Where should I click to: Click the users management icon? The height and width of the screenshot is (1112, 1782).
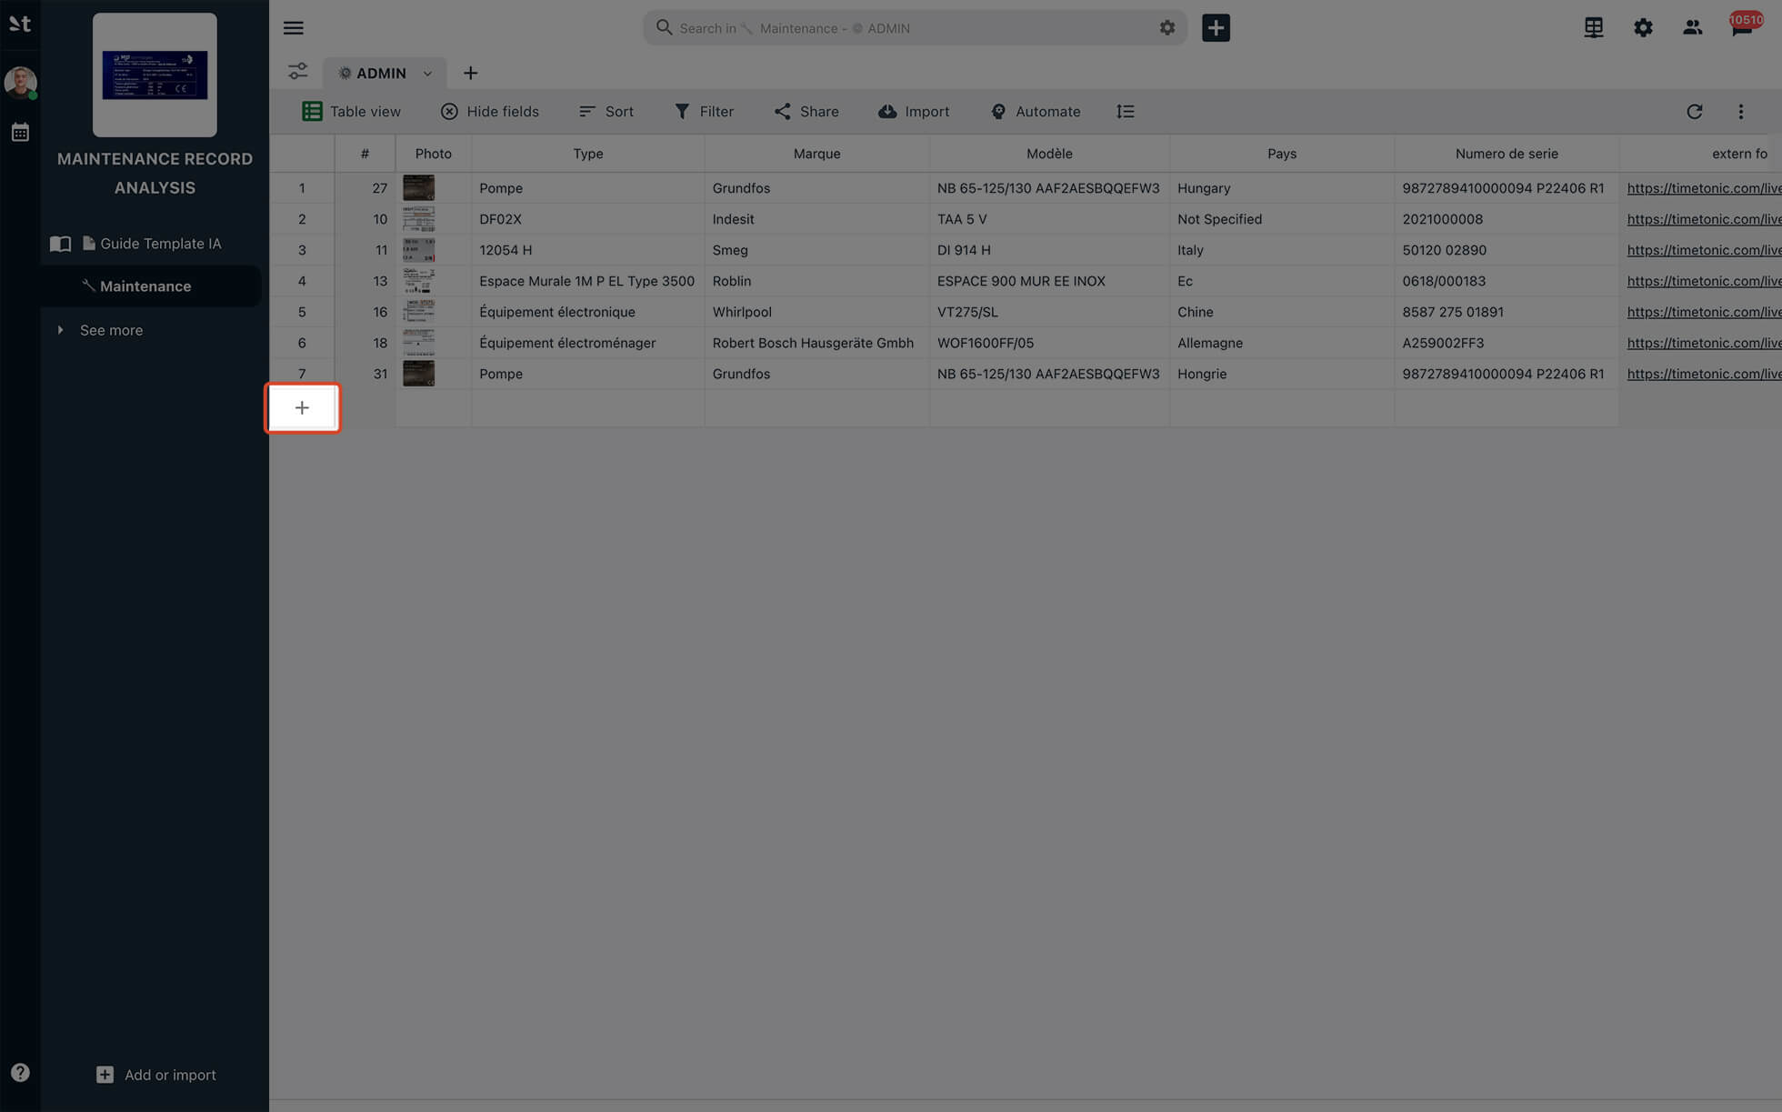[1692, 28]
